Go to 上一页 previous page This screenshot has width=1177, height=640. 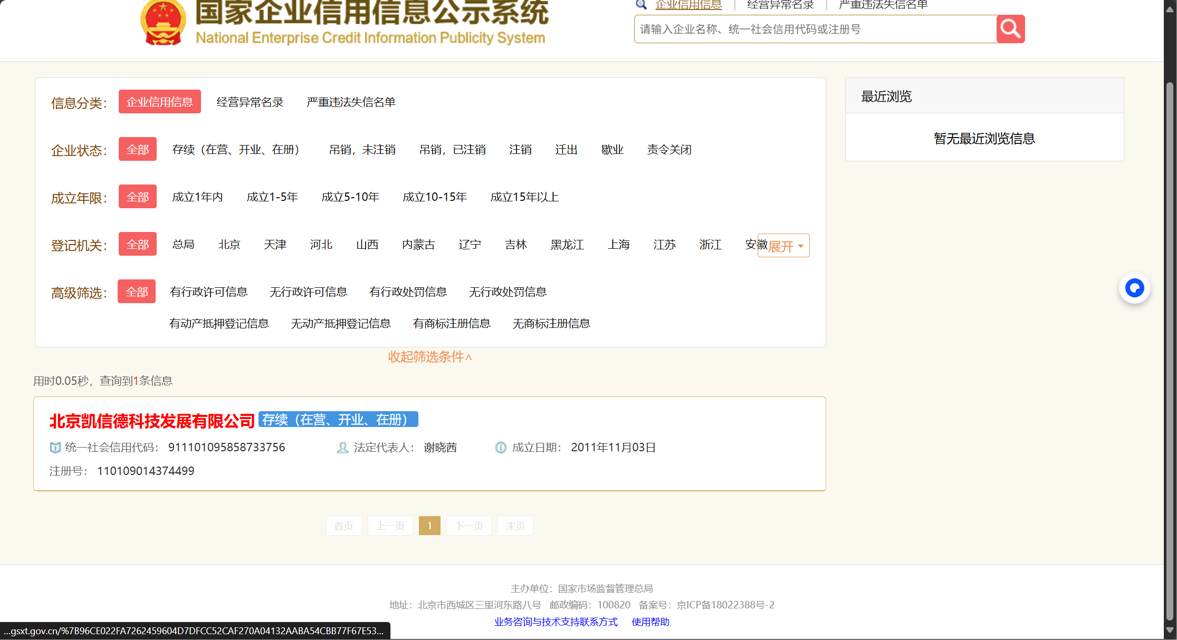pyautogui.click(x=390, y=526)
